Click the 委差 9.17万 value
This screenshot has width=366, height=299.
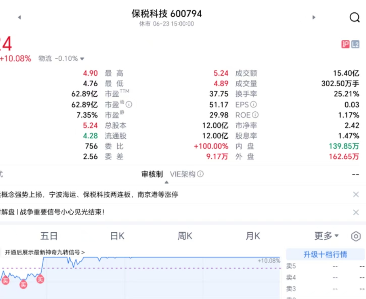tap(217, 157)
